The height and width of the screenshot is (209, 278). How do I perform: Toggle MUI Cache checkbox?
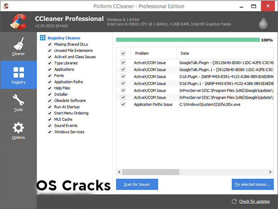[x=50, y=119]
